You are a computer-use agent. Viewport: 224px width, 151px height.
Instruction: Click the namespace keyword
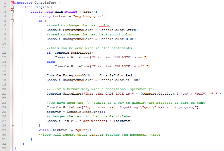click(23, 3)
